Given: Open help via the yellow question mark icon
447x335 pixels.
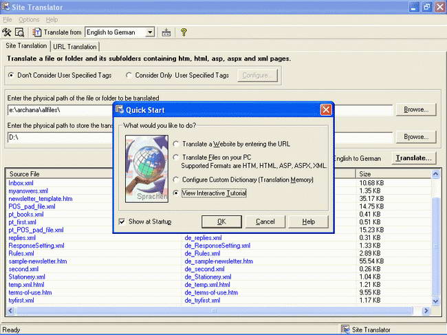Looking at the screenshot, I should coord(184,32).
